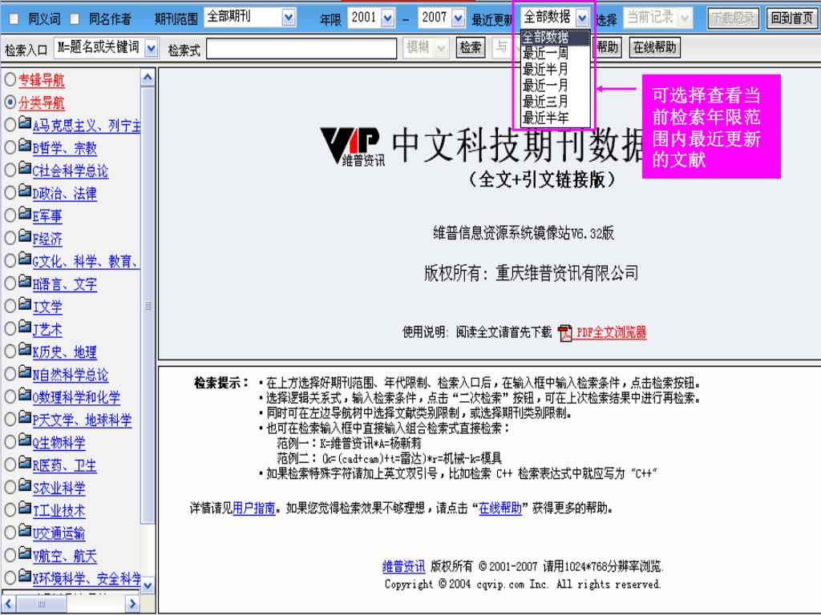Click folder icon beside A马克思主义
The width and height of the screenshot is (821, 615).
click(25, 123)
